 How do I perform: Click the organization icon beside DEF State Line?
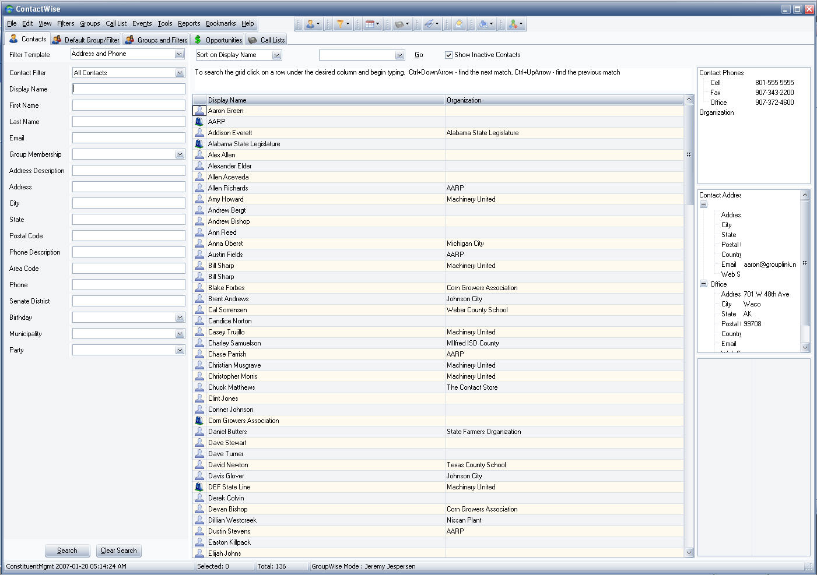click(199, 487)
